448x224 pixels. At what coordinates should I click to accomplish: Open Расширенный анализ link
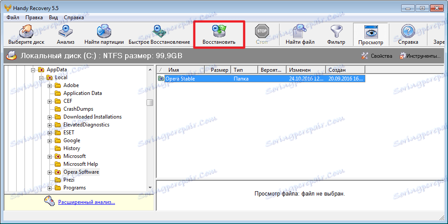(87, 202)
